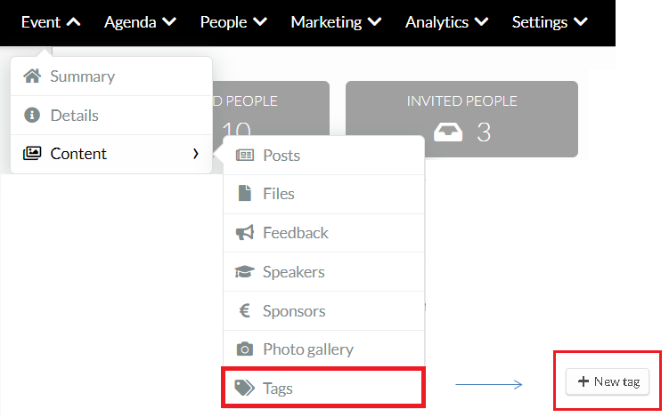Click the Posts newspaper icon
The image size is (669, 417).
point(244,155)
